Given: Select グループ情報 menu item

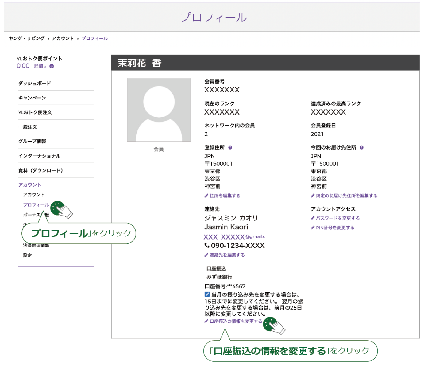Looking at the screenshot, I should point(32,141).
